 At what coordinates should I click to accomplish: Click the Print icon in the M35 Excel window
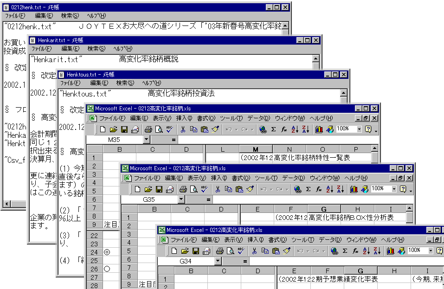148,129
